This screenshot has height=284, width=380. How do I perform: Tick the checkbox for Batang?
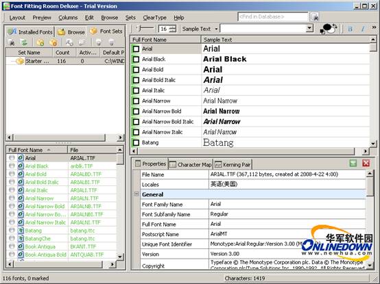tap(136, 142)
